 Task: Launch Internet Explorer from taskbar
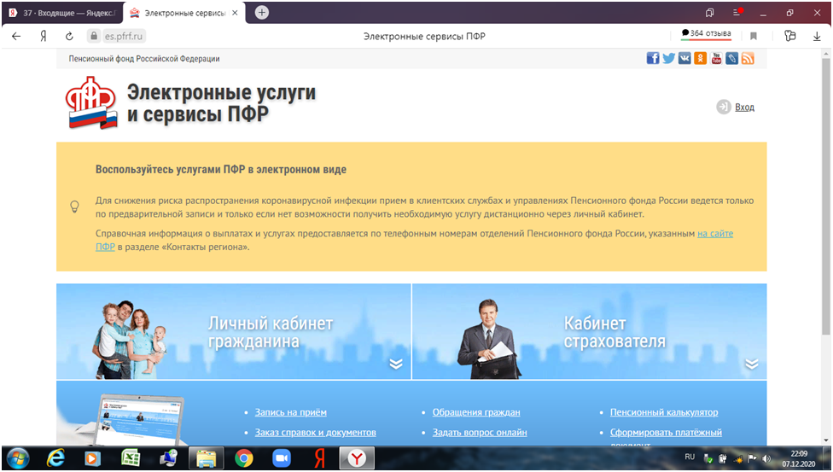click(55, 458)
